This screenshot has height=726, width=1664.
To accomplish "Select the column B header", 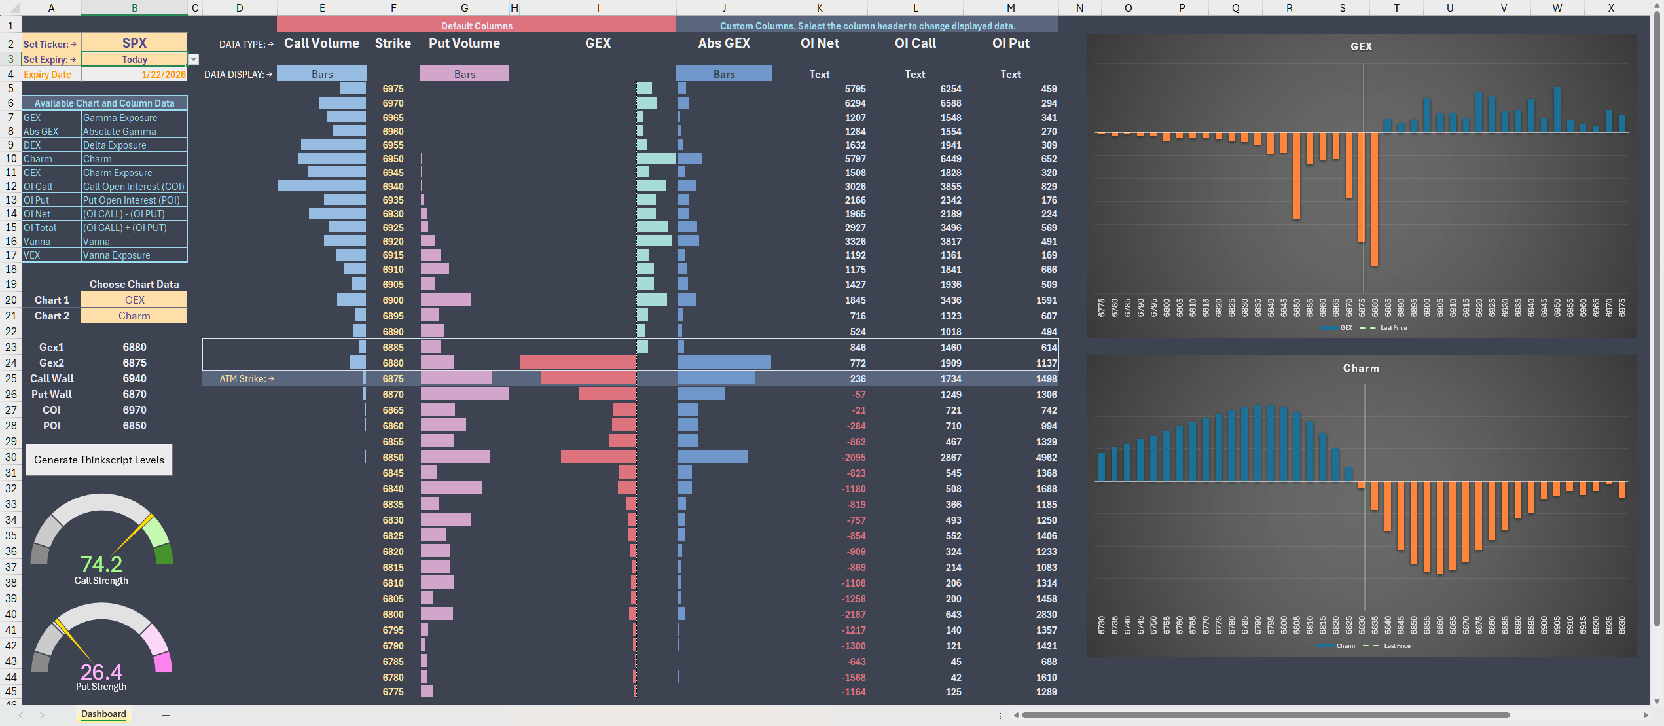I will point(134,8).
